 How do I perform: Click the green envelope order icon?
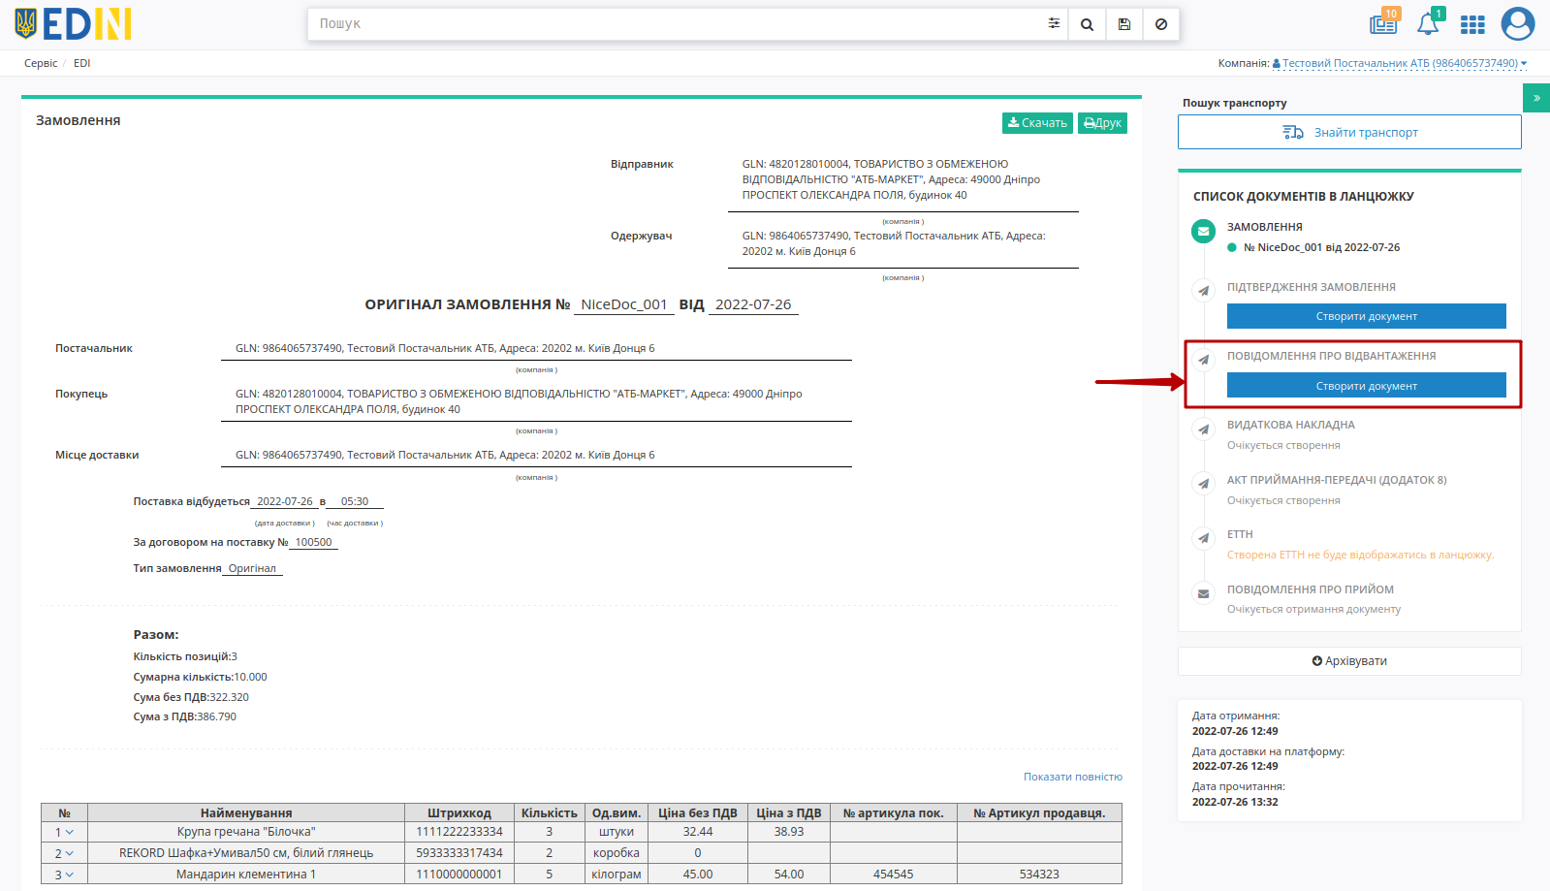(x=1203, y=232)
